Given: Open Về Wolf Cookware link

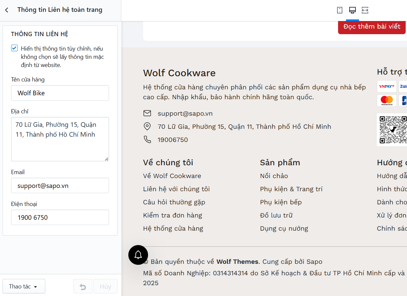Looking at the screenshot, I should (x=172, y=176).
